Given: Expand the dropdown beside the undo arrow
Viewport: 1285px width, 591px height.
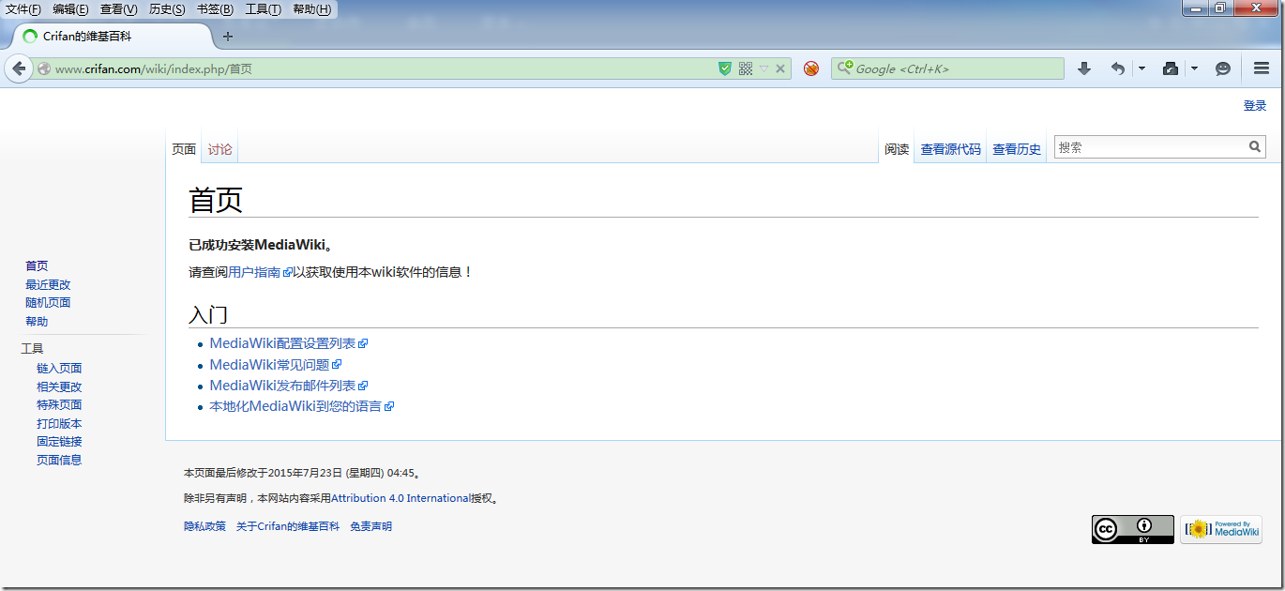Looking at the screenshot, I should (1141, 68).
